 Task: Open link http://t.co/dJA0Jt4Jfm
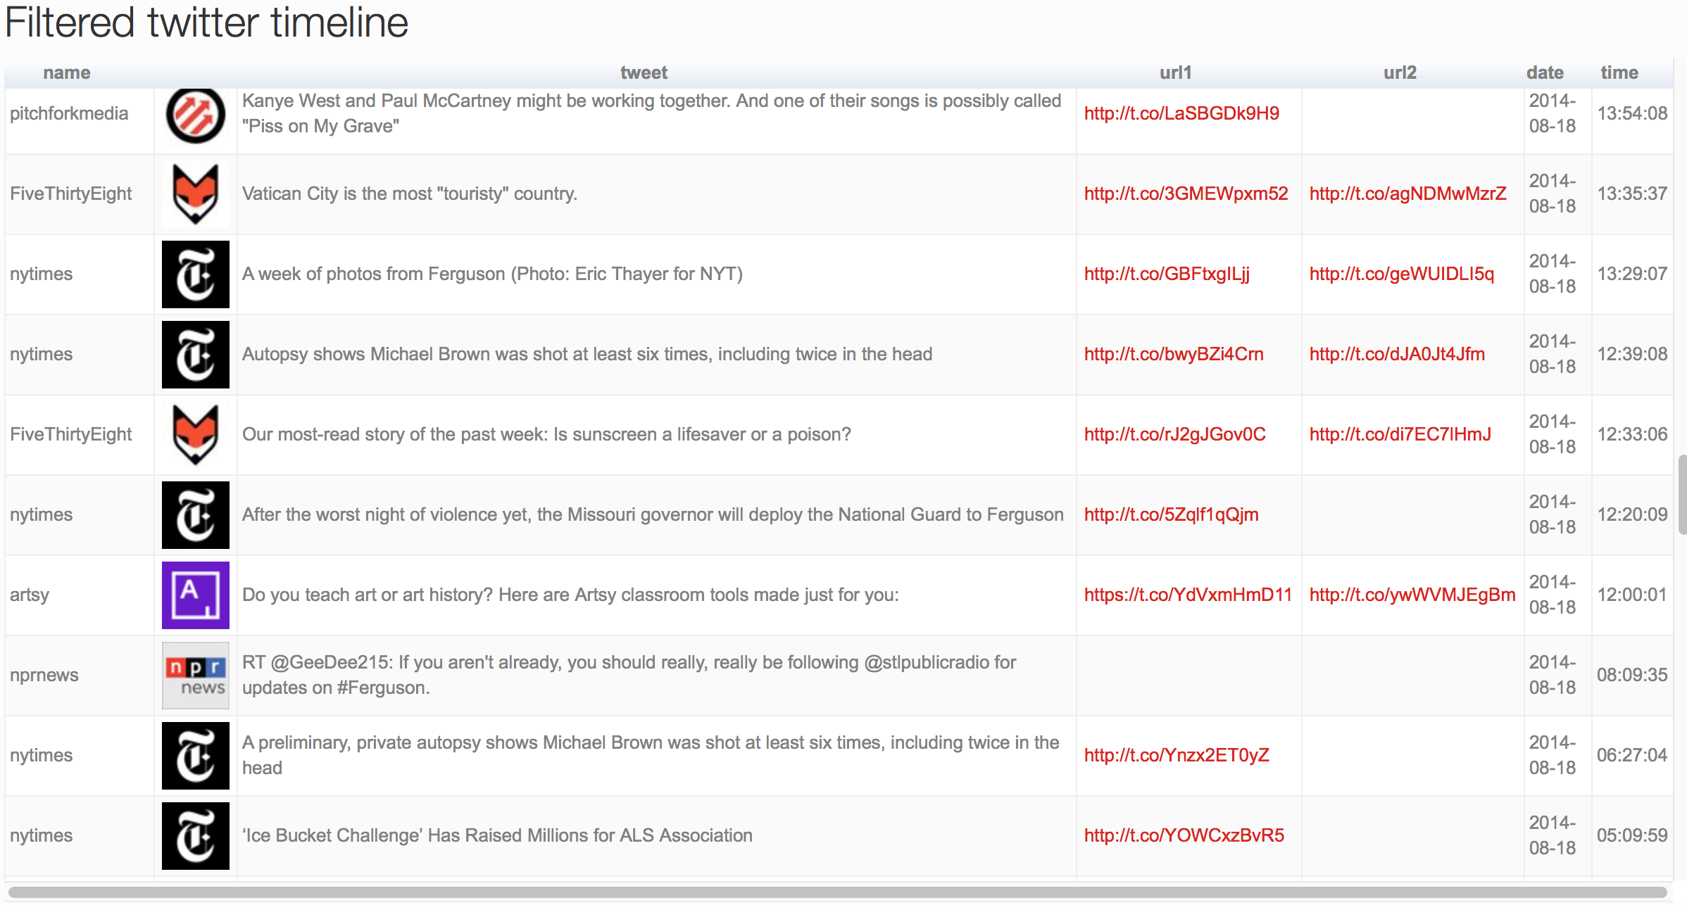click(1396, 355)
